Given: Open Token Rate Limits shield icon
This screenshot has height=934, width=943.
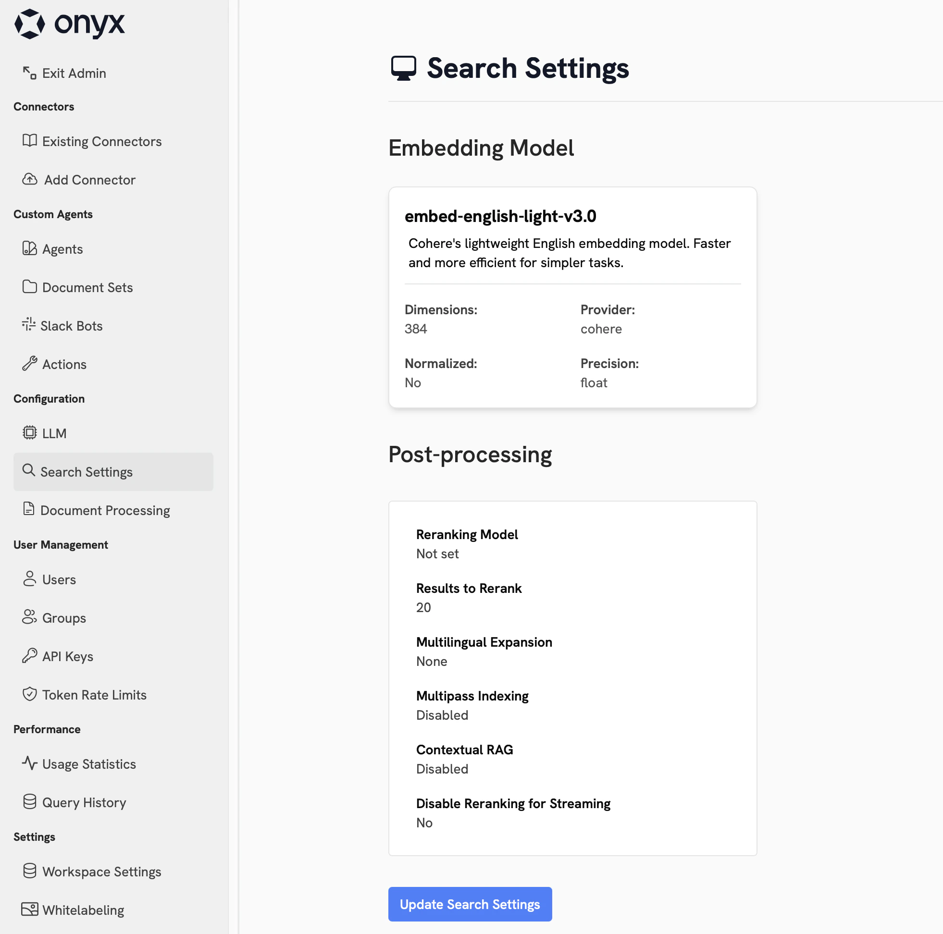Looking at the screenshot, I should click(29, 694).
